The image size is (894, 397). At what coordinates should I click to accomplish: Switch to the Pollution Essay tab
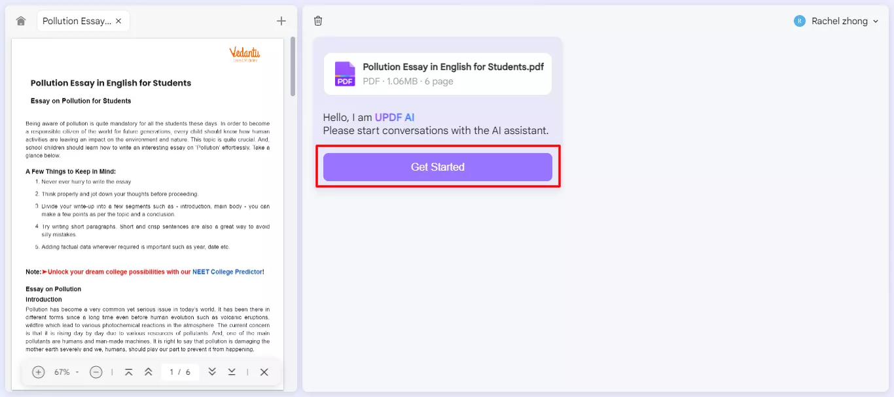83,21
